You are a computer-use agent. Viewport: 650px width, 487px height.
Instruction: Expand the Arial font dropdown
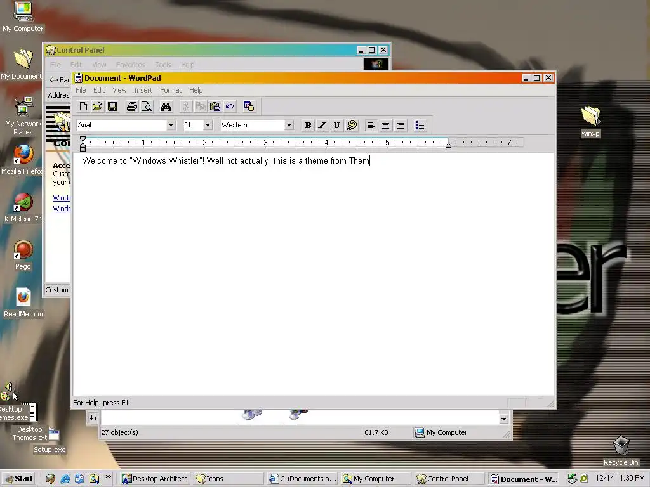(171, 125)
